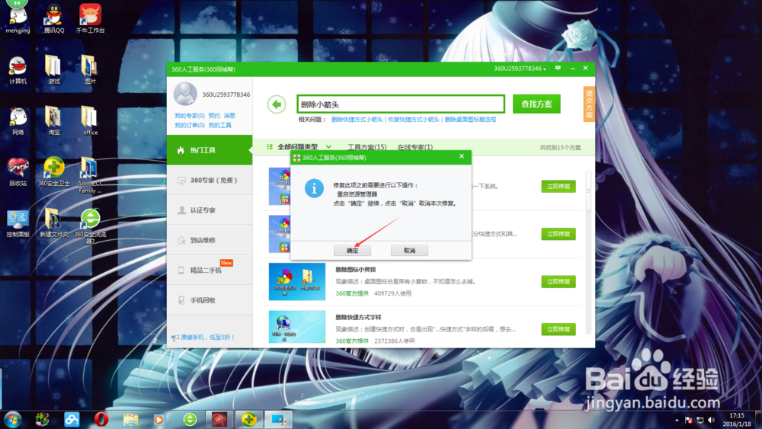This screenshot has width=762, height=429.
Task: Select the office folder icon
Action: tap(90, 121)
